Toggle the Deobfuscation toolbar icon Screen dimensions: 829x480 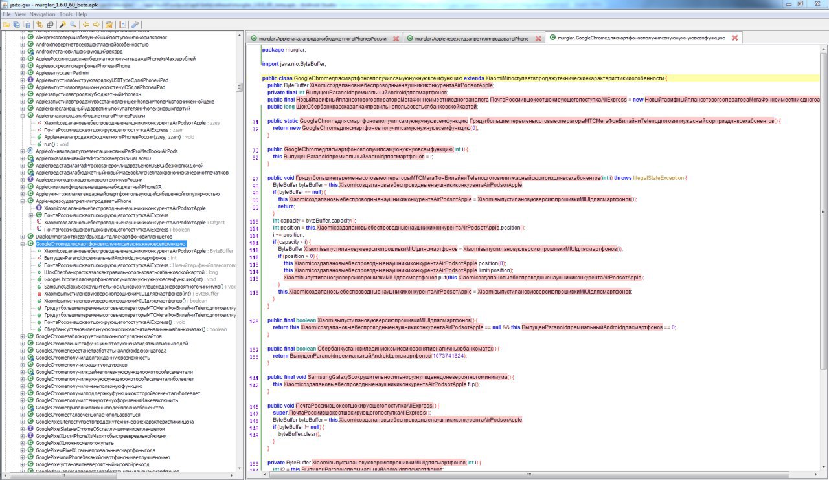click(x=109, y=25)
